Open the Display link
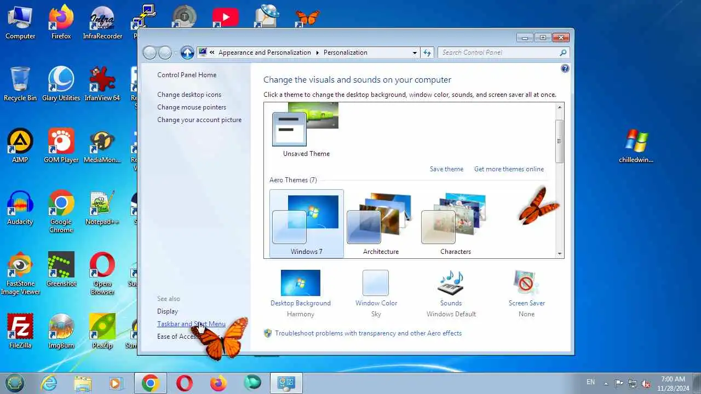The width and height of the screenshot is (701, 394). pyautogui.click(x=168, y=311)
